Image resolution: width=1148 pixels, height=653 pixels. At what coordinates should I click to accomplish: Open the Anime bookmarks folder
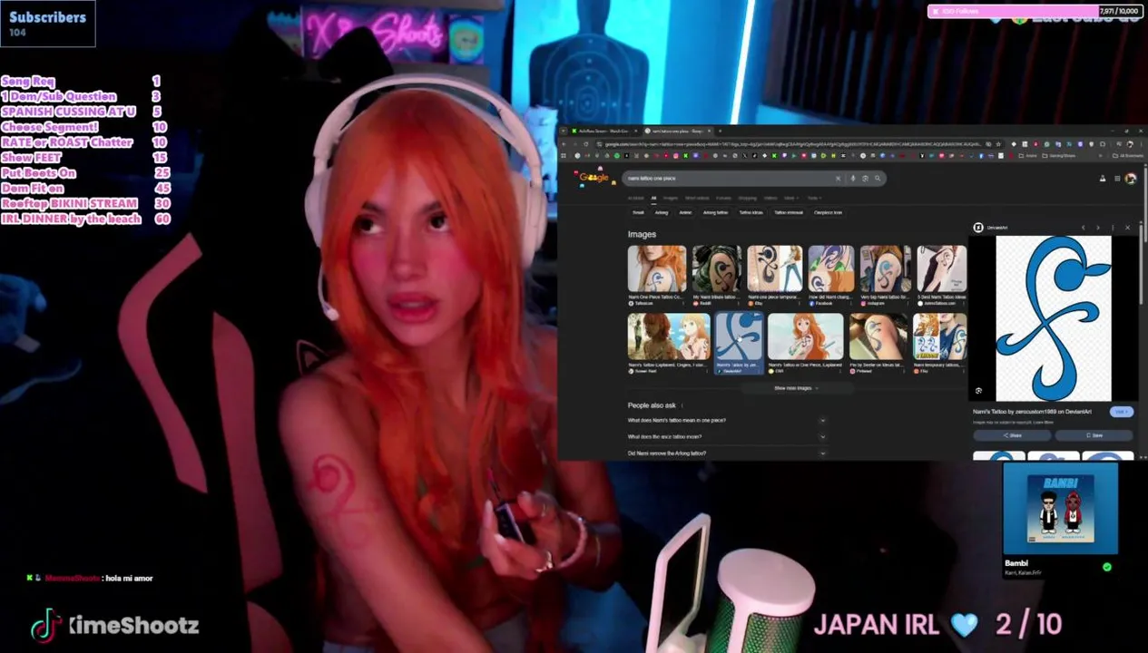point(1027,156)
